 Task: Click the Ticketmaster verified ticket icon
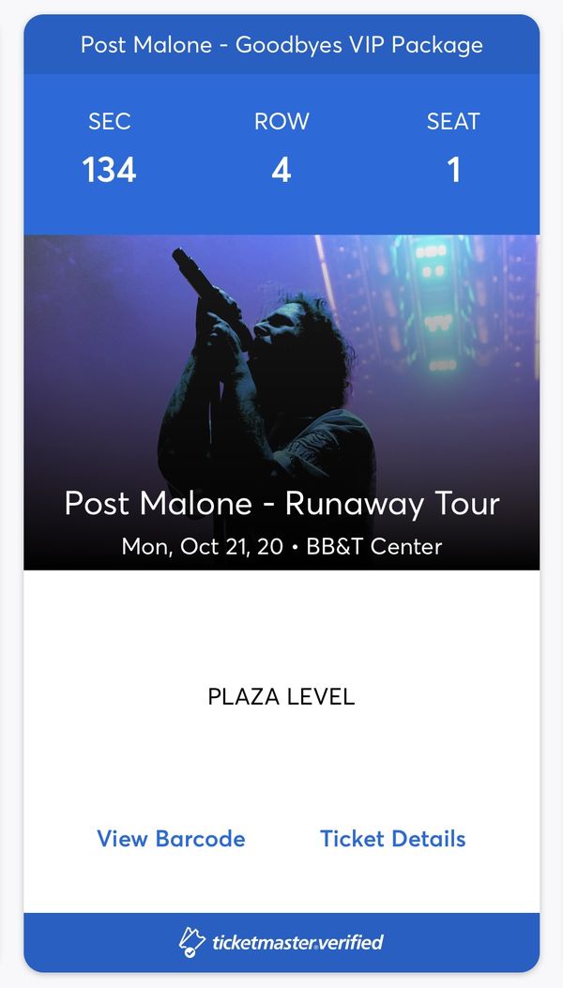click(x=192, y=942)
